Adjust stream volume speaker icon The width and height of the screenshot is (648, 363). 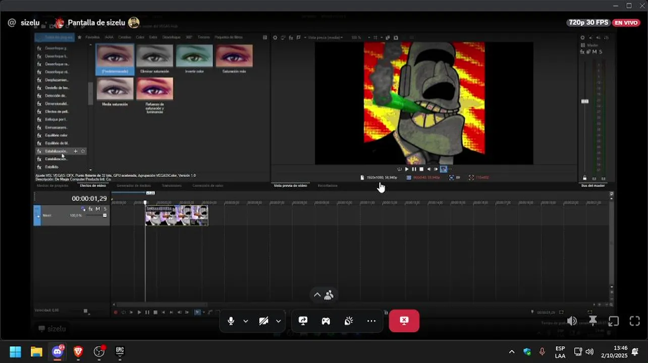pyautogui.click(x=572, y=321)
